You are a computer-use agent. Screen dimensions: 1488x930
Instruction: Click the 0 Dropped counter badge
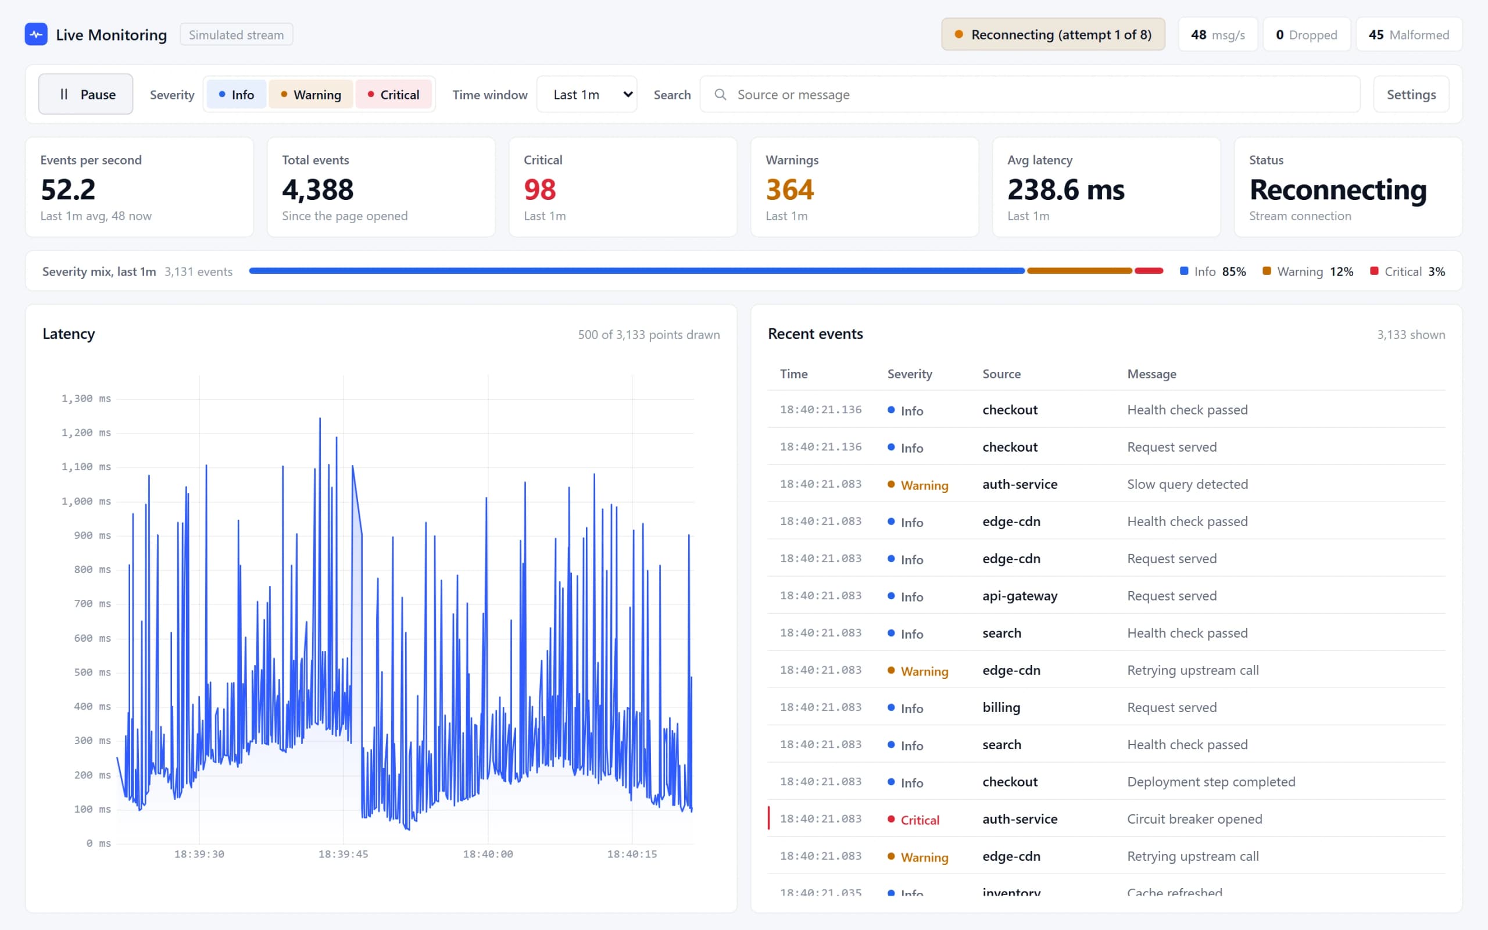1307,34
